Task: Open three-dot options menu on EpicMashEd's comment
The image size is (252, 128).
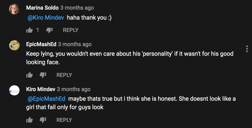Action: pyautogui.click(x=247, y=49)
